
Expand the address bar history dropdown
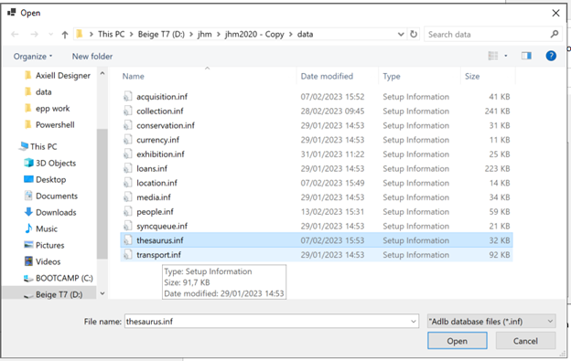coord(401,34)
